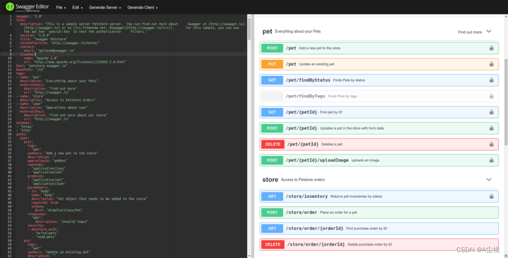508x258 pixels.
Task: Click lock icon on DELETE /pet/{petId} row
Action: (x=491, y=144)
